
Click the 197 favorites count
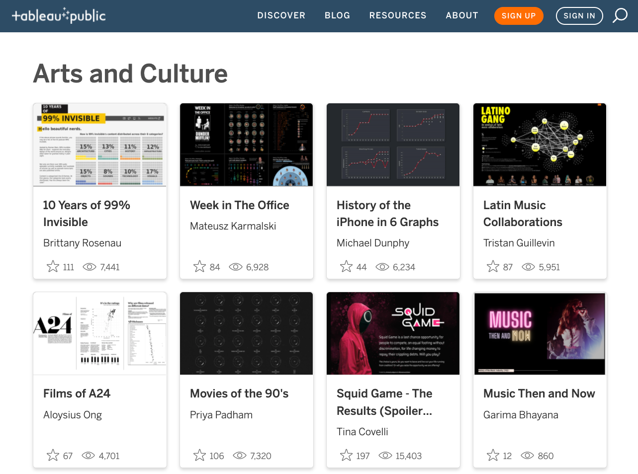tap(363, 456)
